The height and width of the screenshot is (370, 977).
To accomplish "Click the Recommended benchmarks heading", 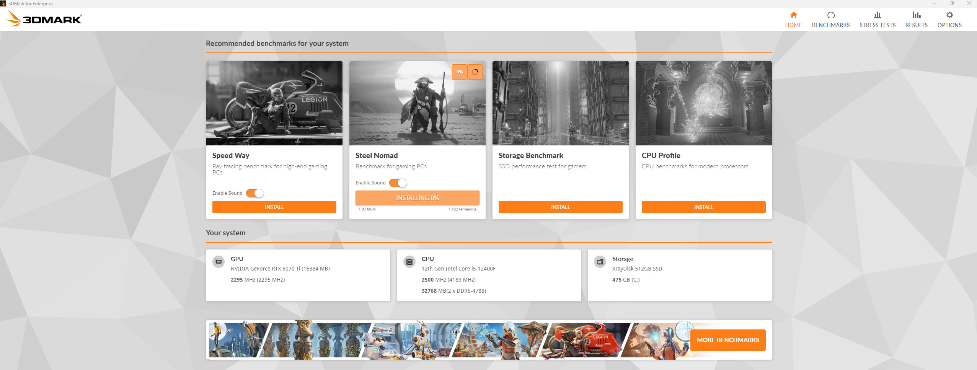I will (277, 43).
